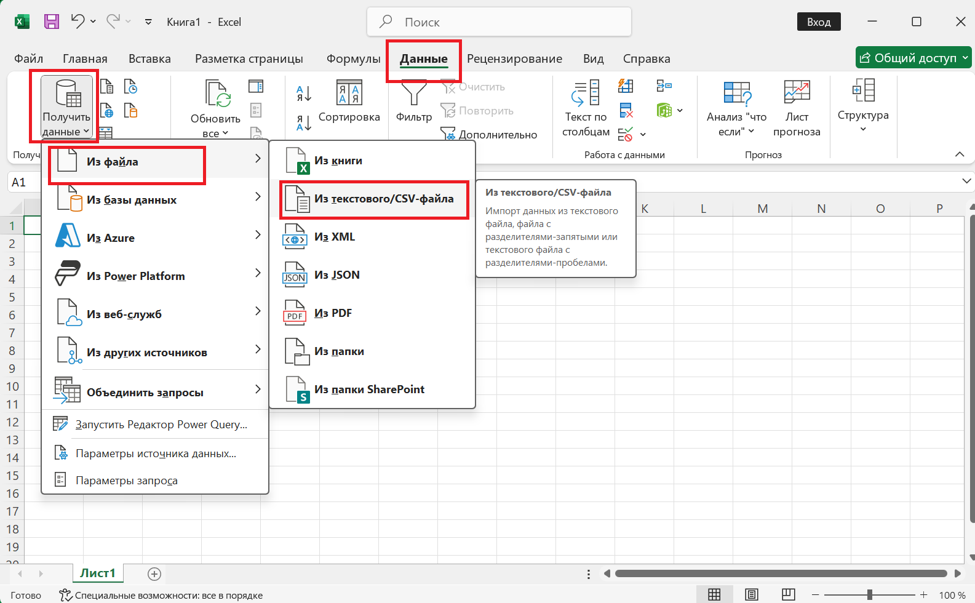
Task: Click Existing Connections icon with orange cylinder
Action: pos(130,110)
